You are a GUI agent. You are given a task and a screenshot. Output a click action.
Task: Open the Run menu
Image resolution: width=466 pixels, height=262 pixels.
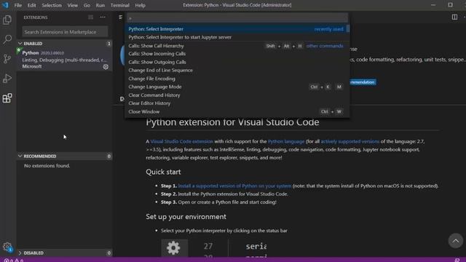100,5
